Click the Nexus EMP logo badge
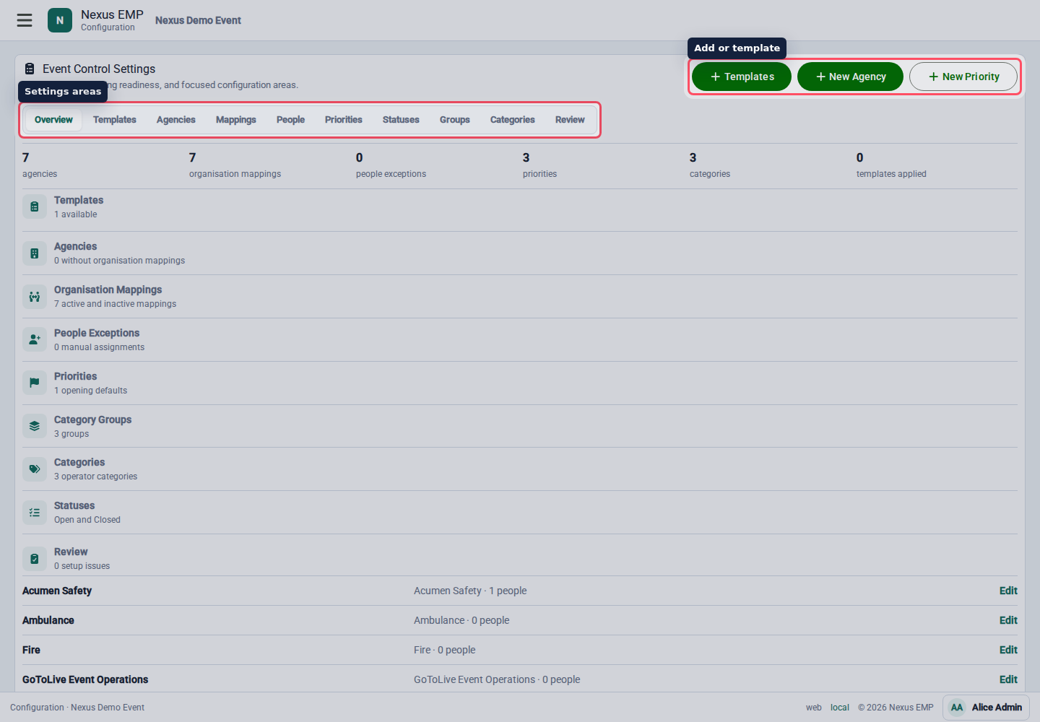This screenshot has height=722, width=1040. pos(60,20)
